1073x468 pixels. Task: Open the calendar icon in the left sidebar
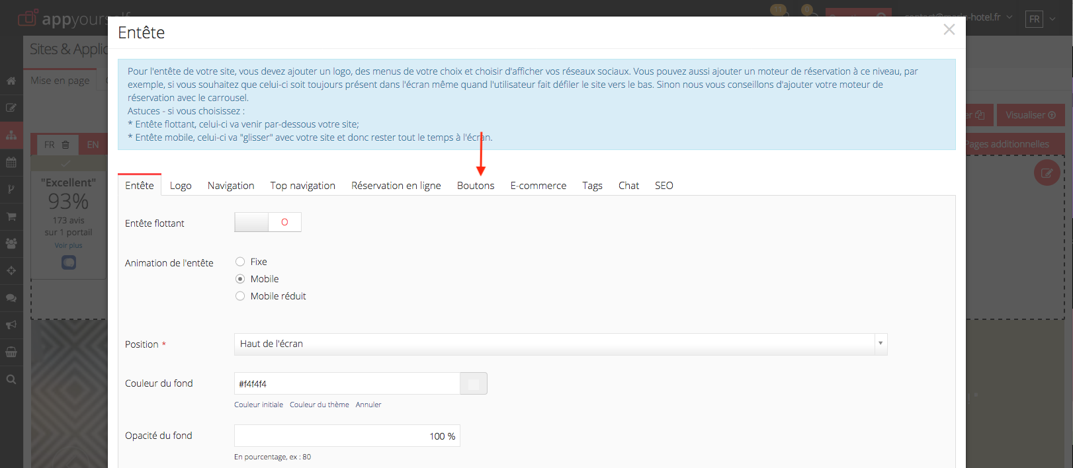click(11, 162)
